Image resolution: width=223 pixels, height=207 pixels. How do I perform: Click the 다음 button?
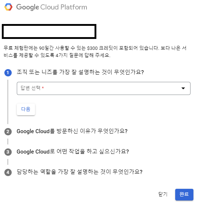[26, 109]
